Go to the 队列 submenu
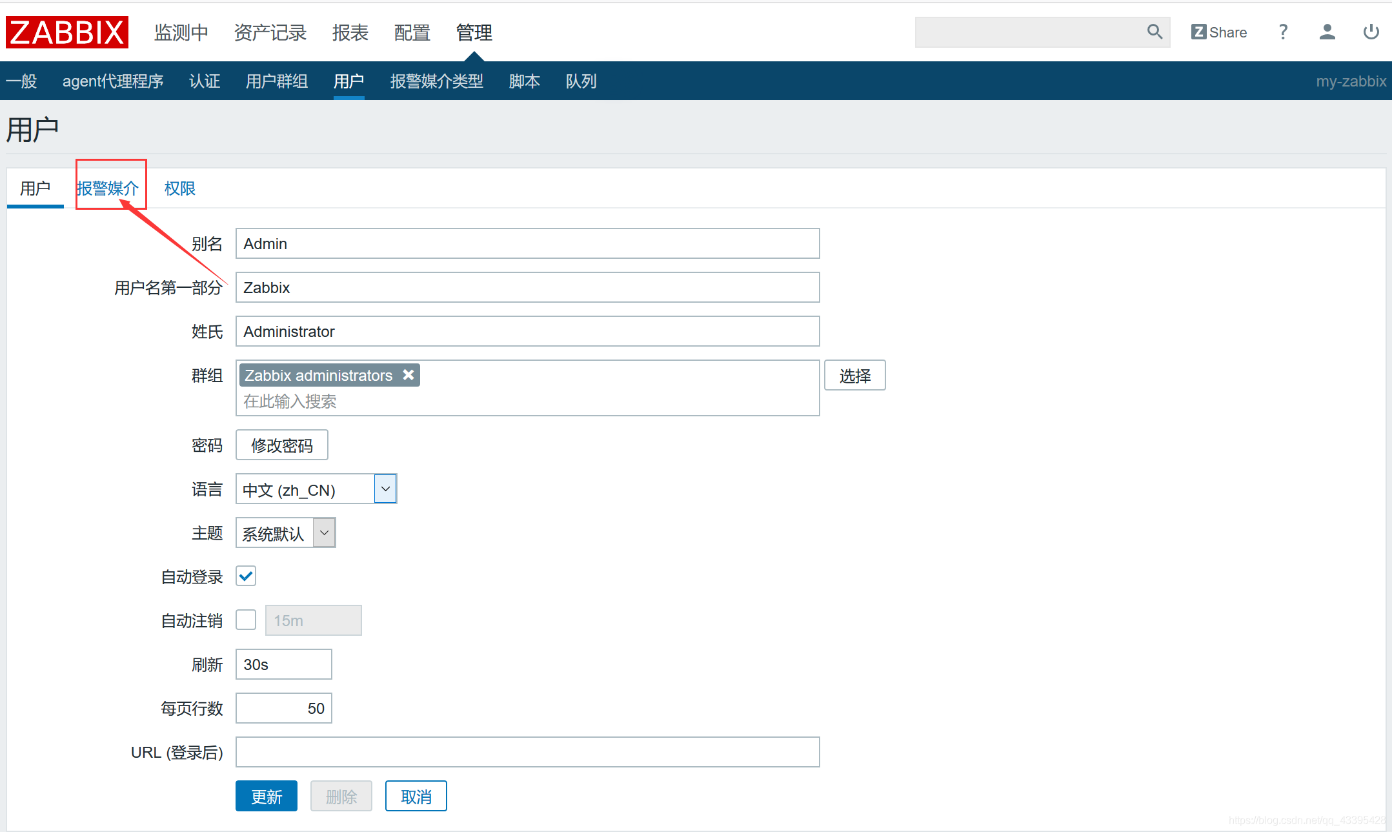 pos(581,81)
